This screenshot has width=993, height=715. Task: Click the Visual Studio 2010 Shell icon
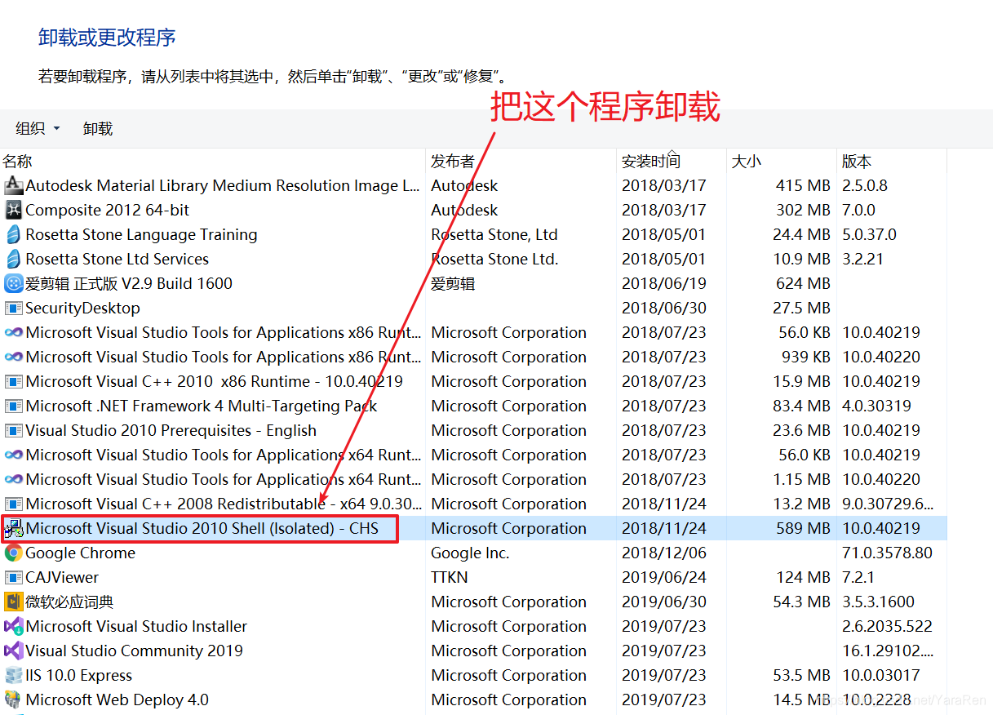[13, 528]
